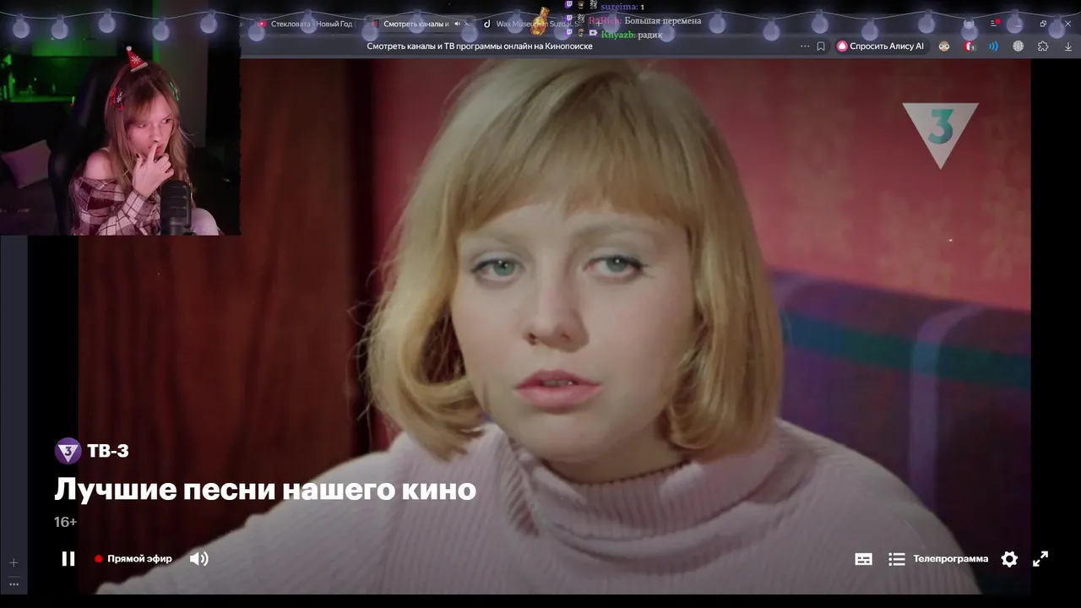Open sidebar three-dot options

(14, 584)
